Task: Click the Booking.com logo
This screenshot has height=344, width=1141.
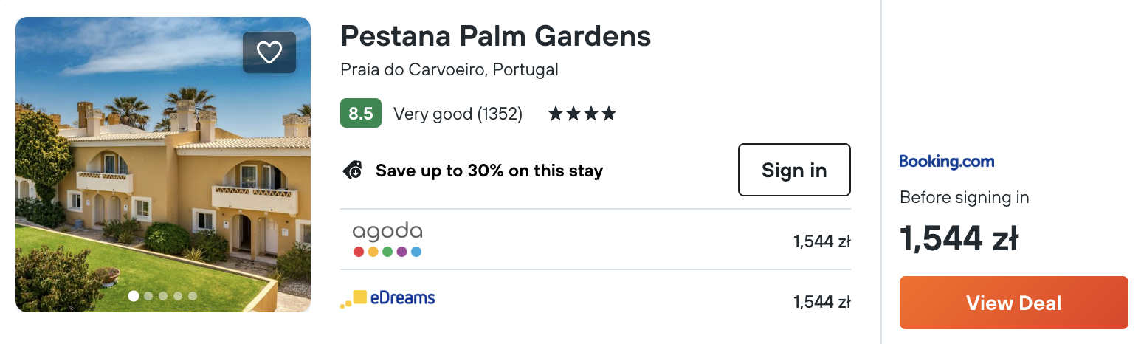Action: [x=946, y=162]
